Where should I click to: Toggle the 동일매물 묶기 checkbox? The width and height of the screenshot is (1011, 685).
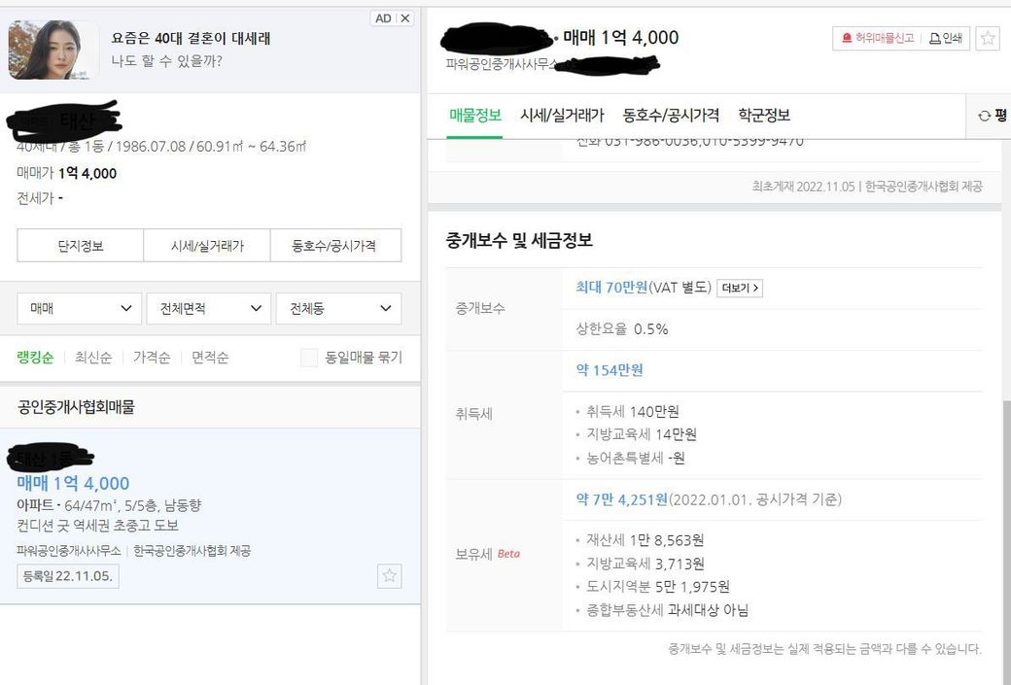pos(309,358)
